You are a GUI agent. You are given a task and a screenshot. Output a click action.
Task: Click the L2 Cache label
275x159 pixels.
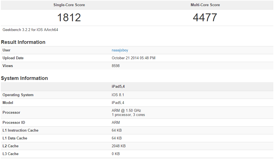tap(11, 146)
